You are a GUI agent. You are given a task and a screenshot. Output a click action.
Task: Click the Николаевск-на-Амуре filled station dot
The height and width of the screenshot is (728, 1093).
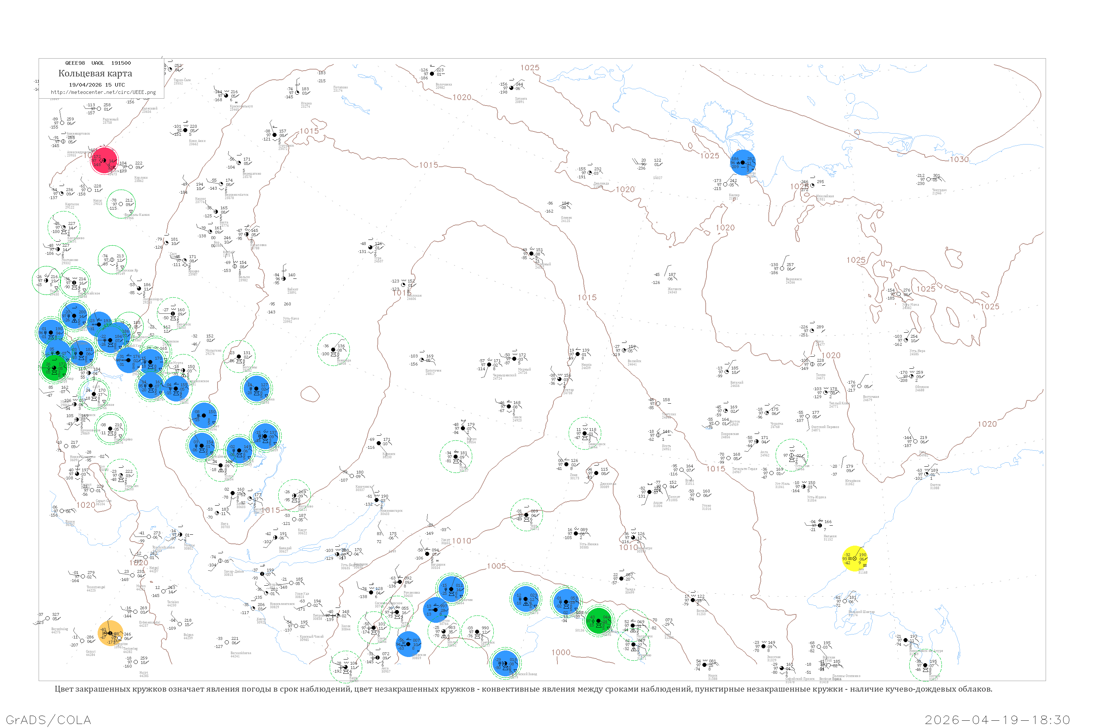click(x=905, y=640)
